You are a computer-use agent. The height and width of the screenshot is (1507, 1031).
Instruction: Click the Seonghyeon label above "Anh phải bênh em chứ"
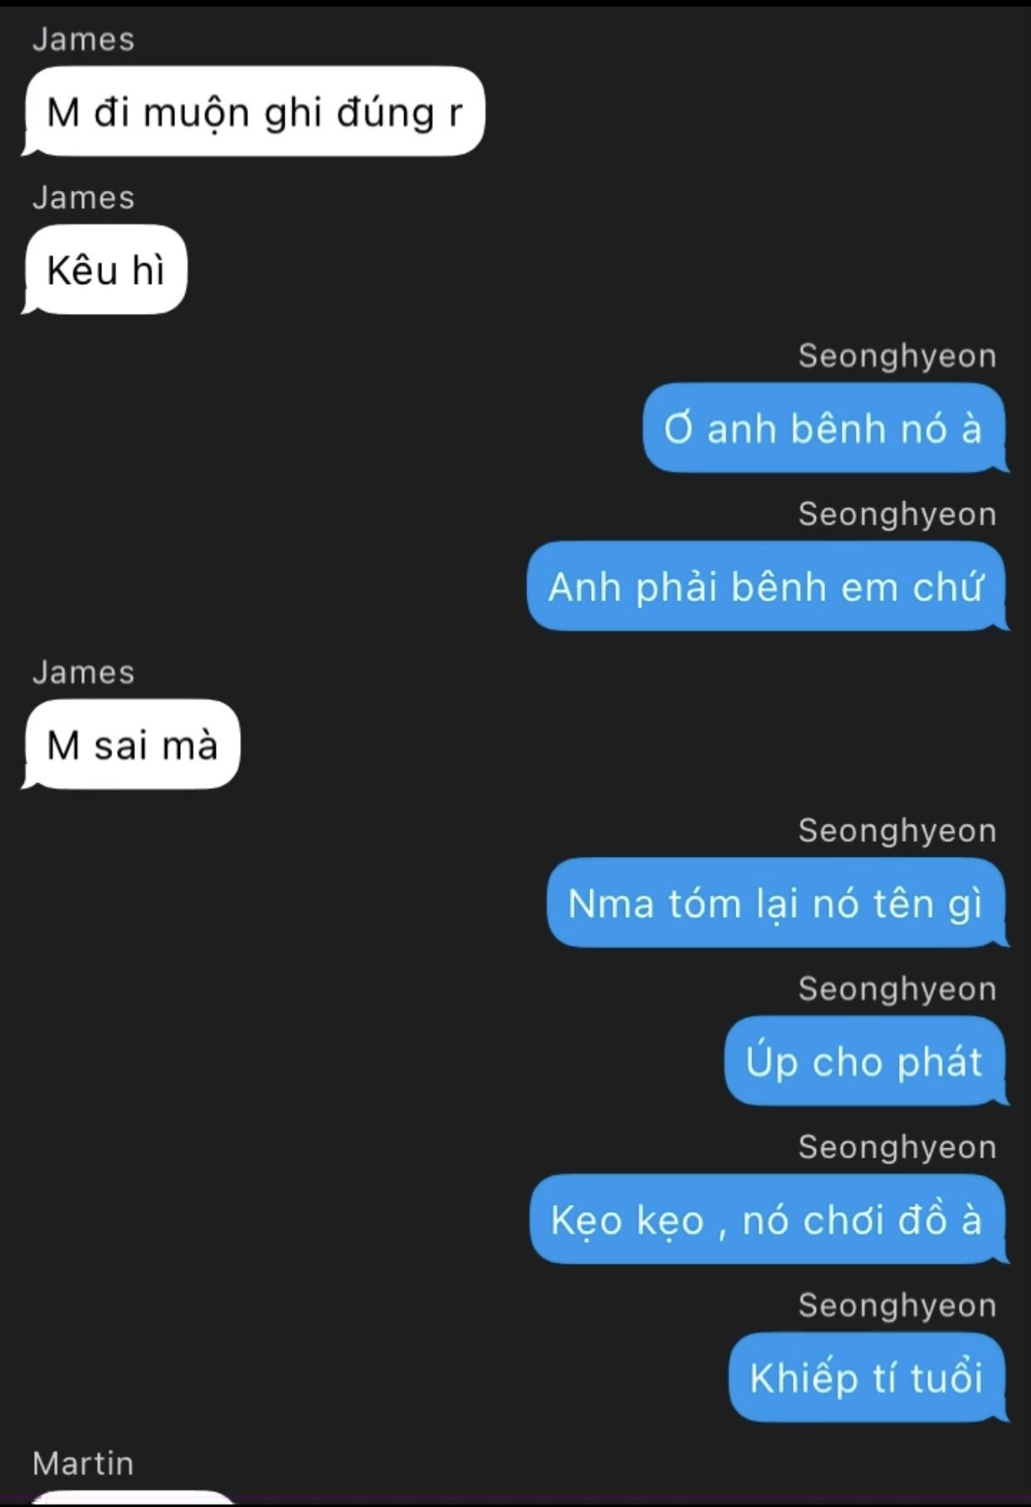897,515
